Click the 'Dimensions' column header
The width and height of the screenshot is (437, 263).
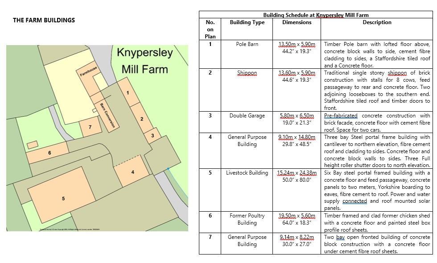click(x=297, y=22)
